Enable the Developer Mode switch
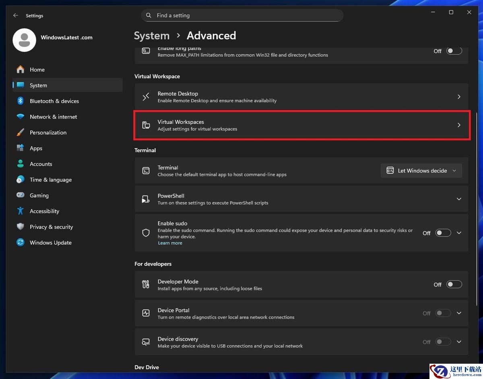The height and width of the screenshot is (379, 483). click(x=454, y=284)
